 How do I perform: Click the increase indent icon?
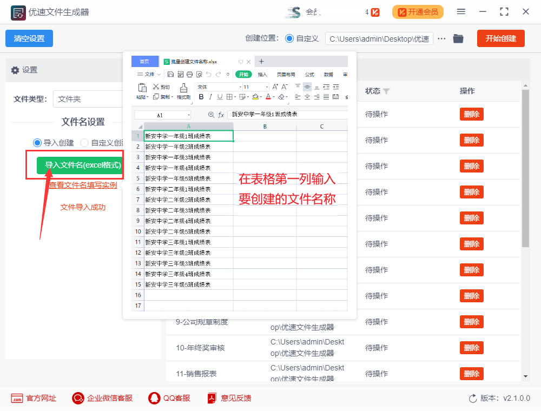pyautogui.click(x=336, y=87)
